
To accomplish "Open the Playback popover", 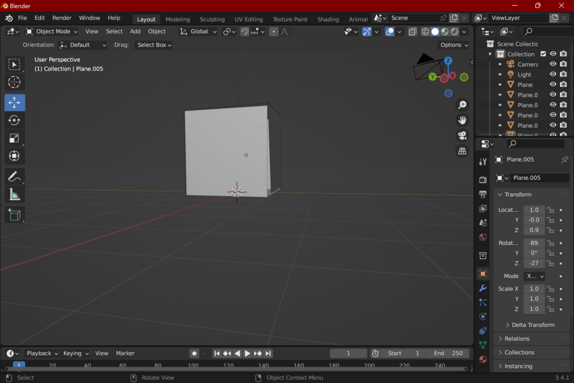I will [41, 353].
